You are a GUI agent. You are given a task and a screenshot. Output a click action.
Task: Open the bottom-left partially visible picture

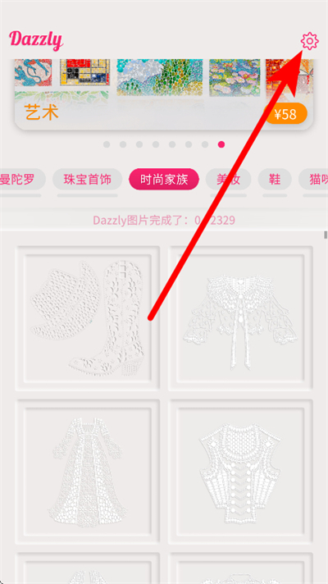(x=88, y=568)
